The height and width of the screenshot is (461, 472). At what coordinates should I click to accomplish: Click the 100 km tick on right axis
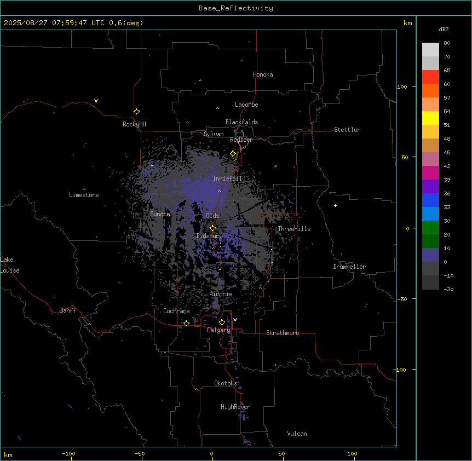tap(402, 87)
